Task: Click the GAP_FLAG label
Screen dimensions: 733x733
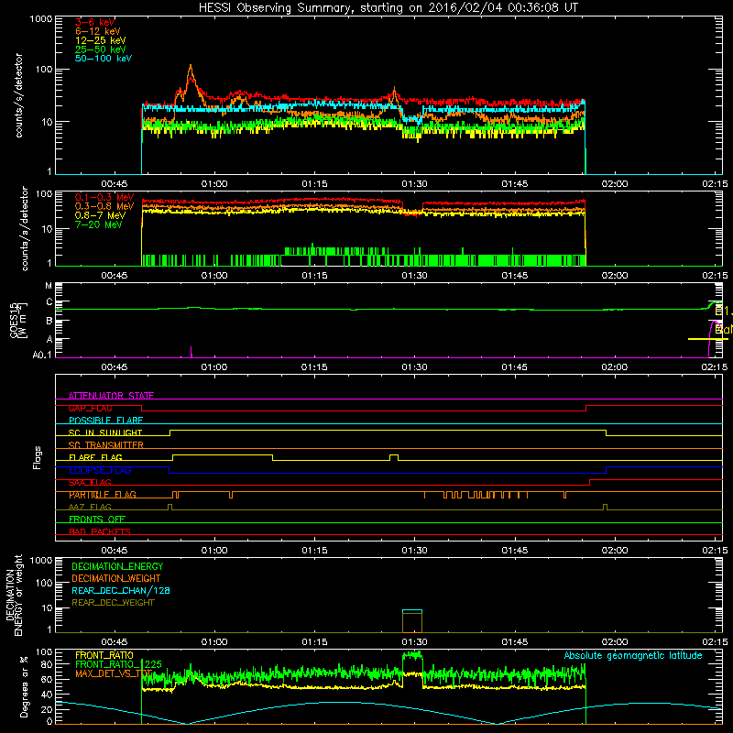Action: coord(90,408)
